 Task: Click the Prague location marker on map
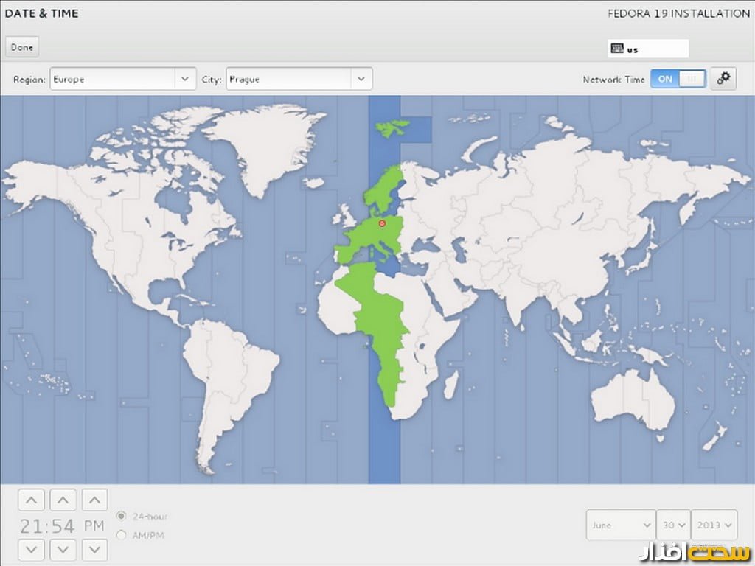coord(382,222)
